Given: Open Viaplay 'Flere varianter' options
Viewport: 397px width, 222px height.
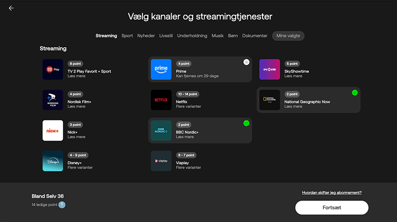Looking at the screenshot, I should [x=188, y=168].
